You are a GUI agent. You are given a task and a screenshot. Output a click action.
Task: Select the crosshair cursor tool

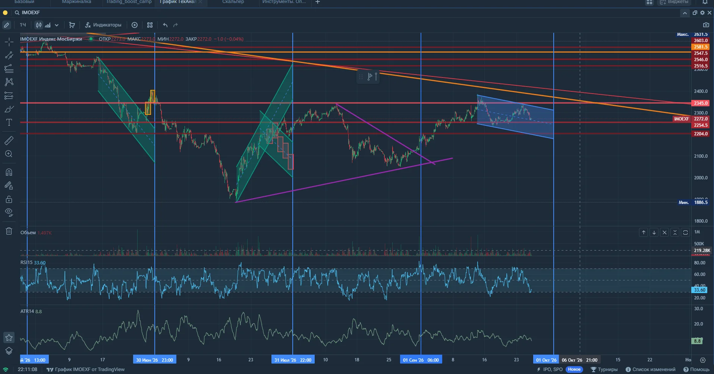click(x=9, y=42)
